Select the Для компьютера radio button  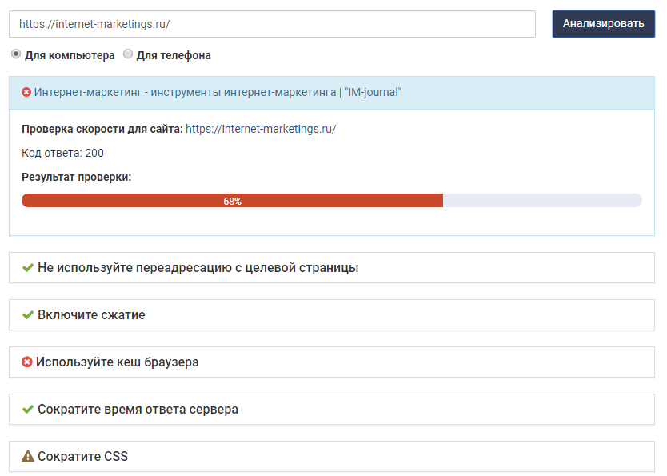click(x=16, y=54)
